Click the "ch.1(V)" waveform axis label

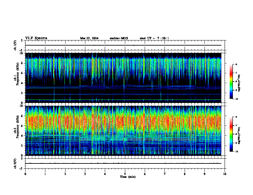15,45
